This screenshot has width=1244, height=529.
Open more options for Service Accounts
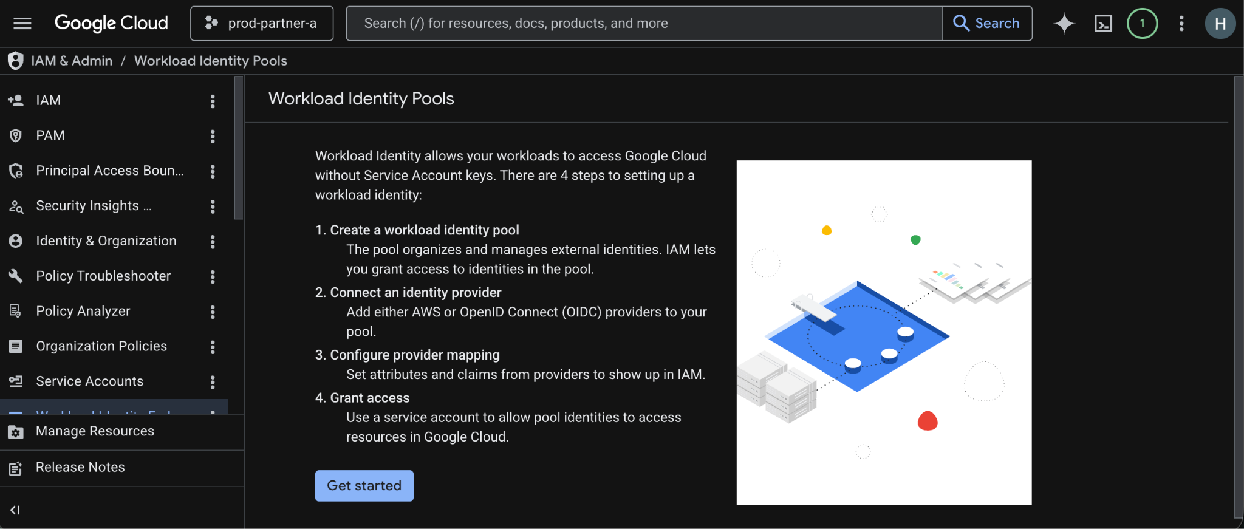213,382
